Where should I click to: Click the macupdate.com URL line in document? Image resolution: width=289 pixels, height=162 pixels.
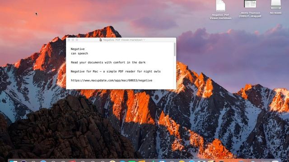point(112,81)
